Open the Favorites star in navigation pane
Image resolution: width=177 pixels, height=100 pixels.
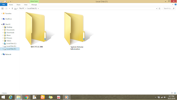(4, 13)
